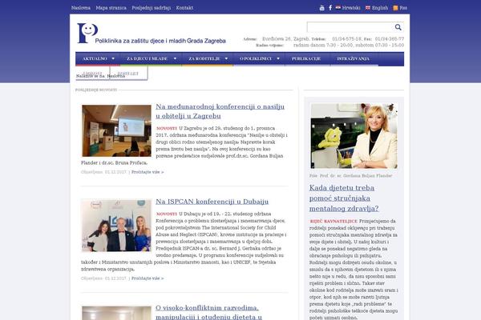Open the nasilju u obitelji conference headline
481x320 pixels.
tap(220, 111)
